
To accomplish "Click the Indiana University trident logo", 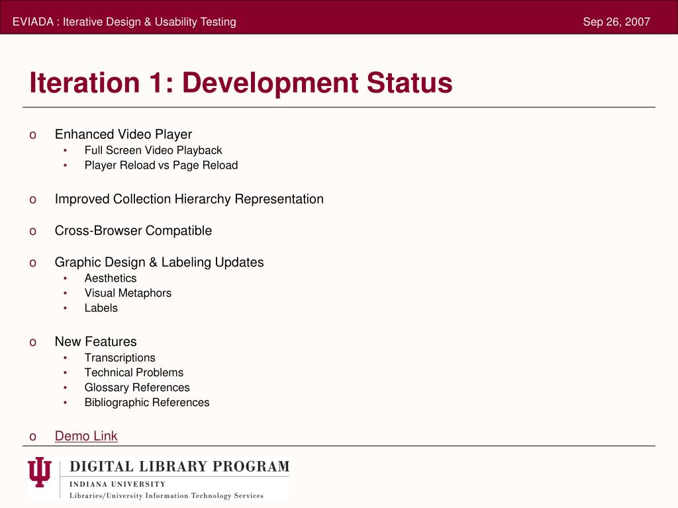I will [40, 472].
